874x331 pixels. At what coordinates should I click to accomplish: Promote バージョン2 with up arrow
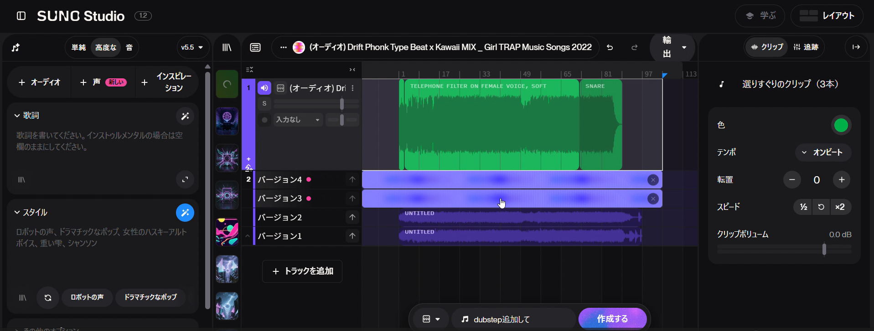[352, 217]
